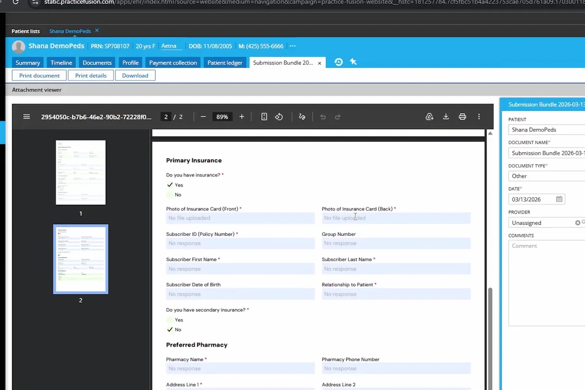Click the Download button
This screenshot has height=390, width=585.
[x=135, y=75]
